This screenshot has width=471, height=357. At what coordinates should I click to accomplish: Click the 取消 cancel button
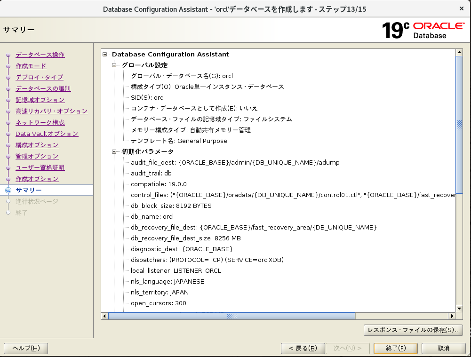point(443,349)
